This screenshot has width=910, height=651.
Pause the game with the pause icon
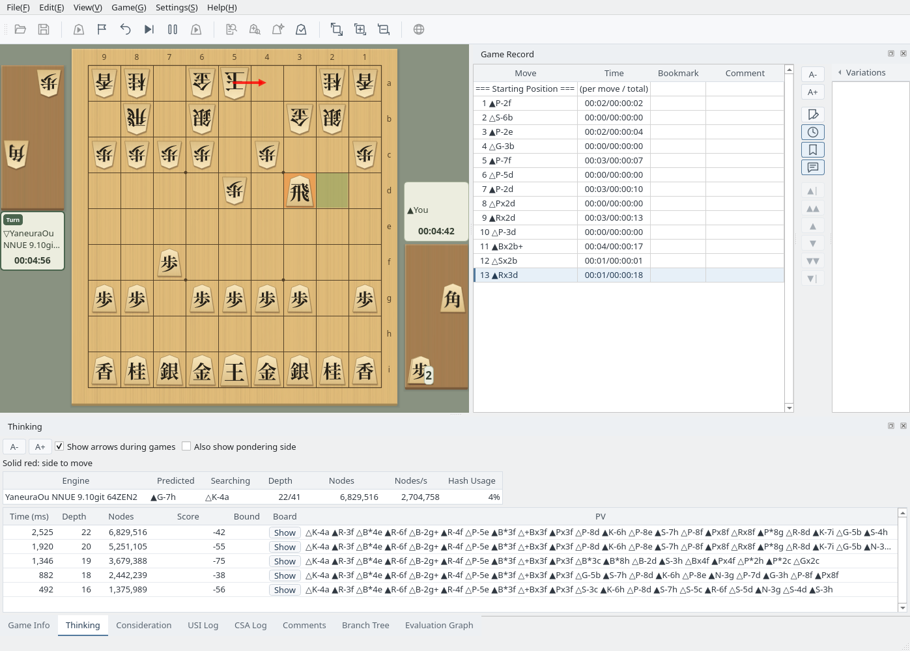point(173,29)
